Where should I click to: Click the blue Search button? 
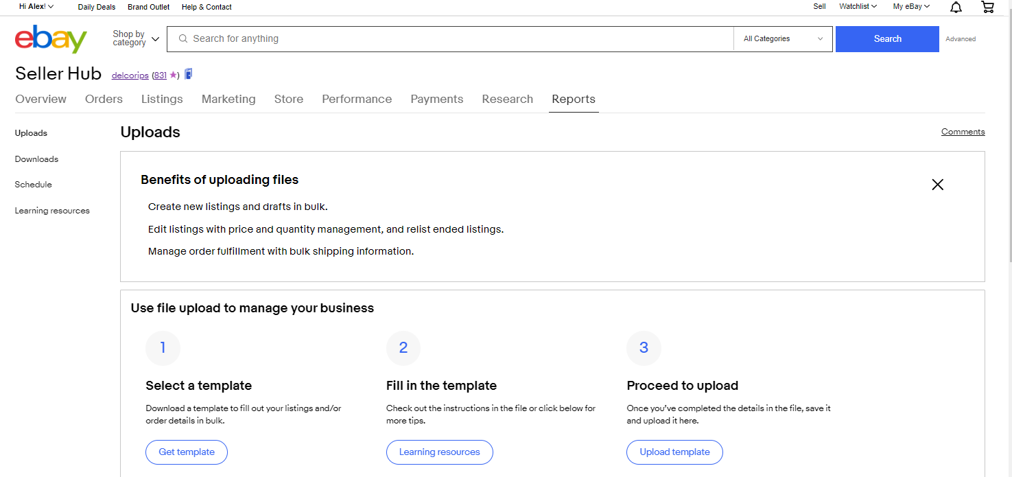coord(887,39)
